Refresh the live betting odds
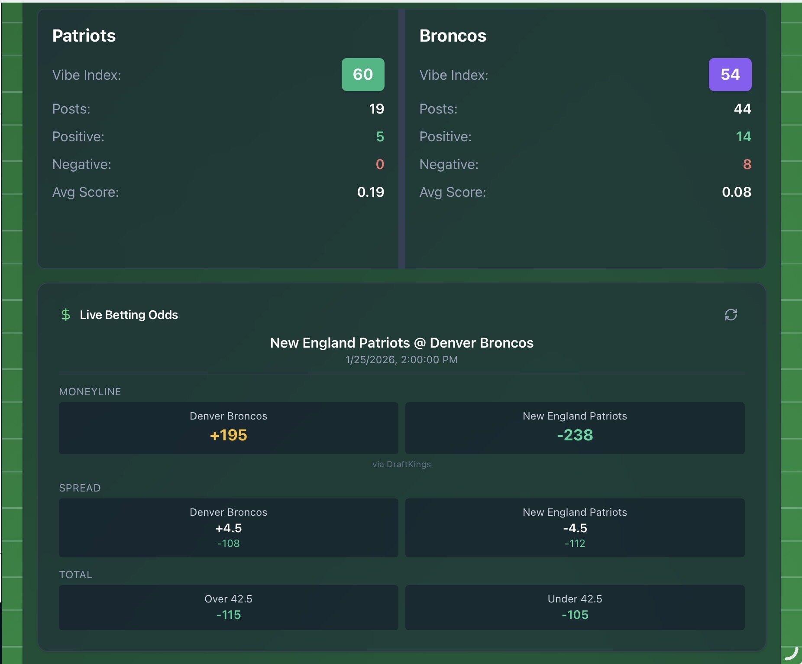 click(731, 315)
